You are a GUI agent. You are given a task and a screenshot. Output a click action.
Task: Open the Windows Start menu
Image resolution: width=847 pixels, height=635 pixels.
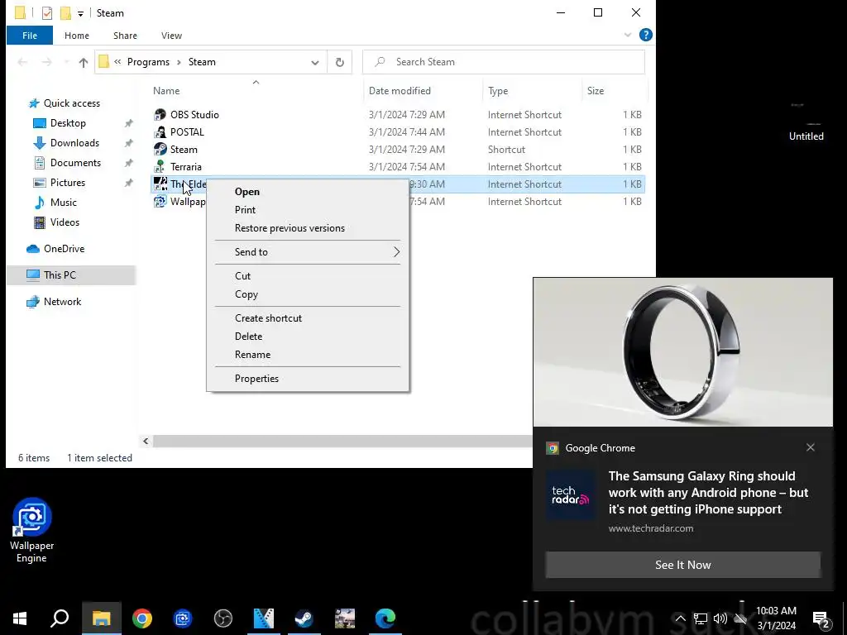coord(20,618)
